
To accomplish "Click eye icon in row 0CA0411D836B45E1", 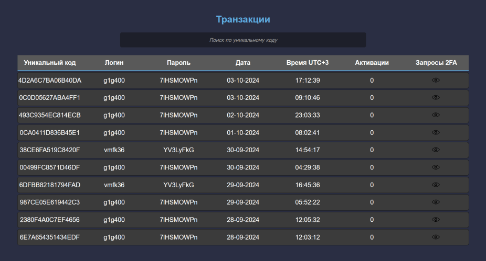I will click(436, 132).
